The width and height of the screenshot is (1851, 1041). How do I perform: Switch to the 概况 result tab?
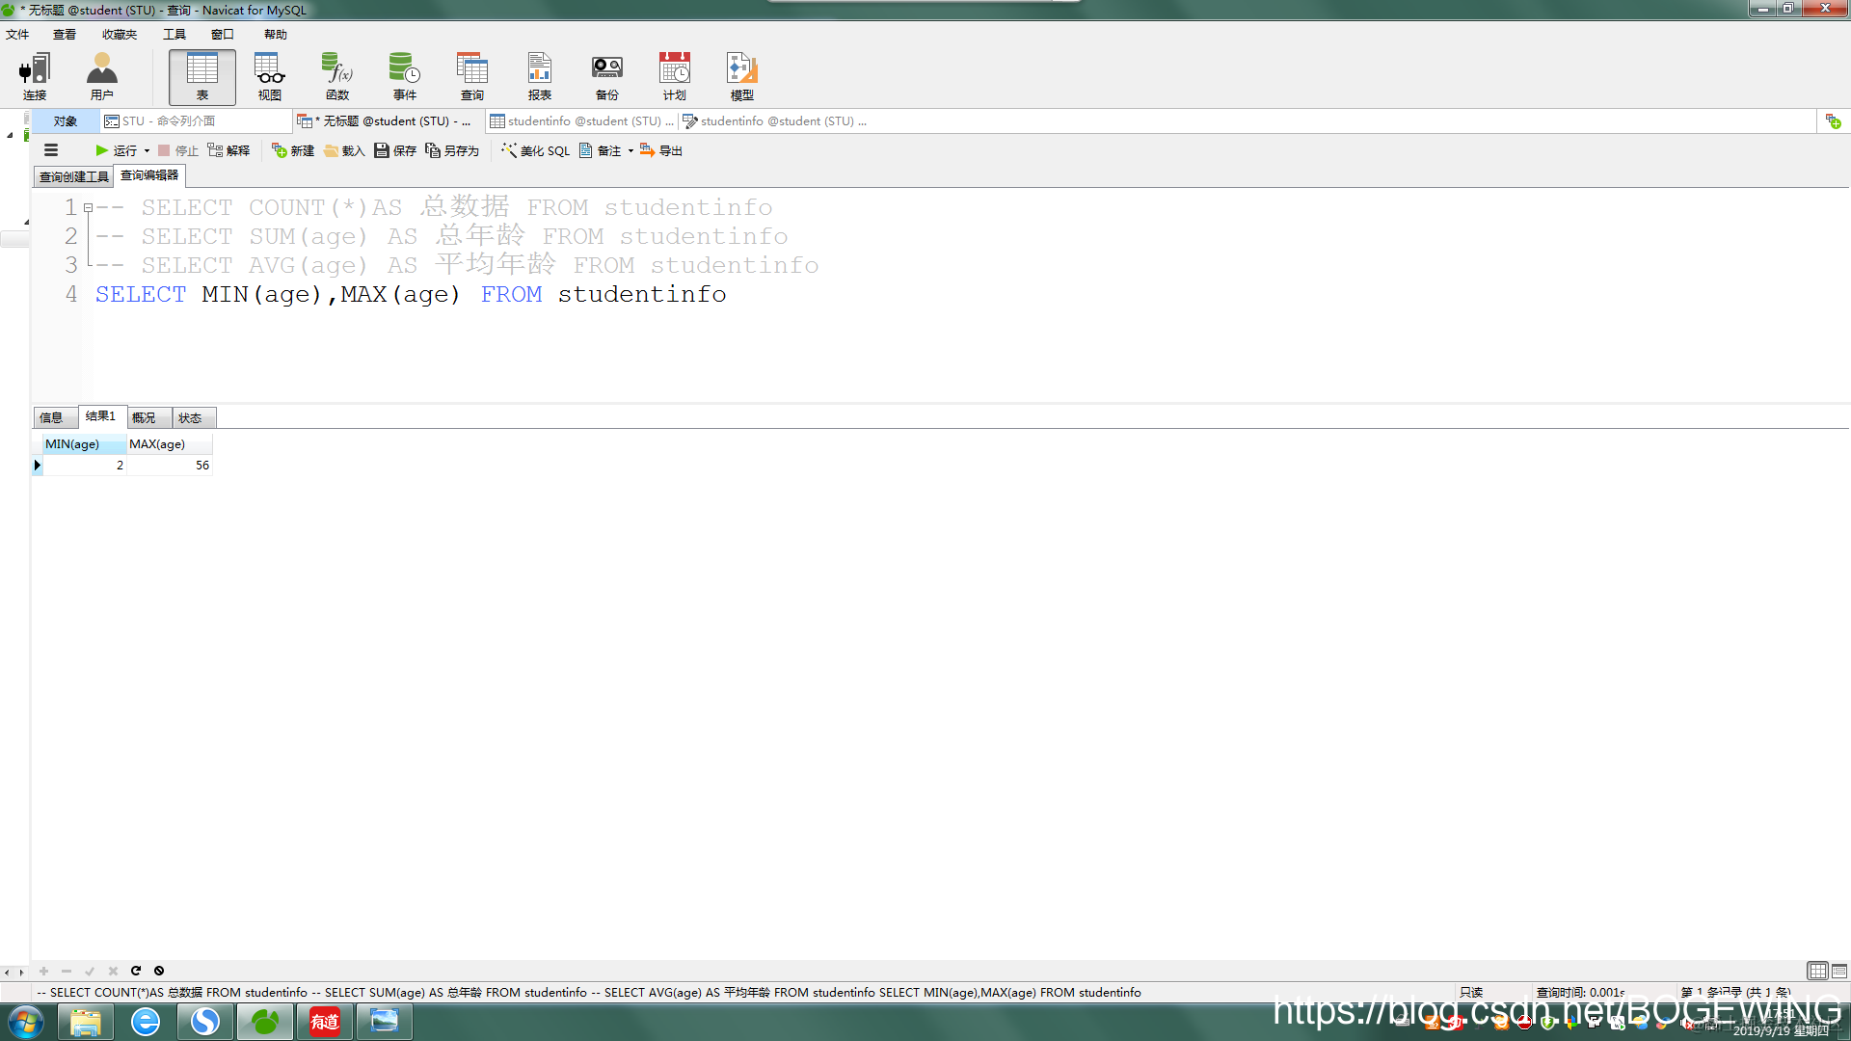point(144,417)
